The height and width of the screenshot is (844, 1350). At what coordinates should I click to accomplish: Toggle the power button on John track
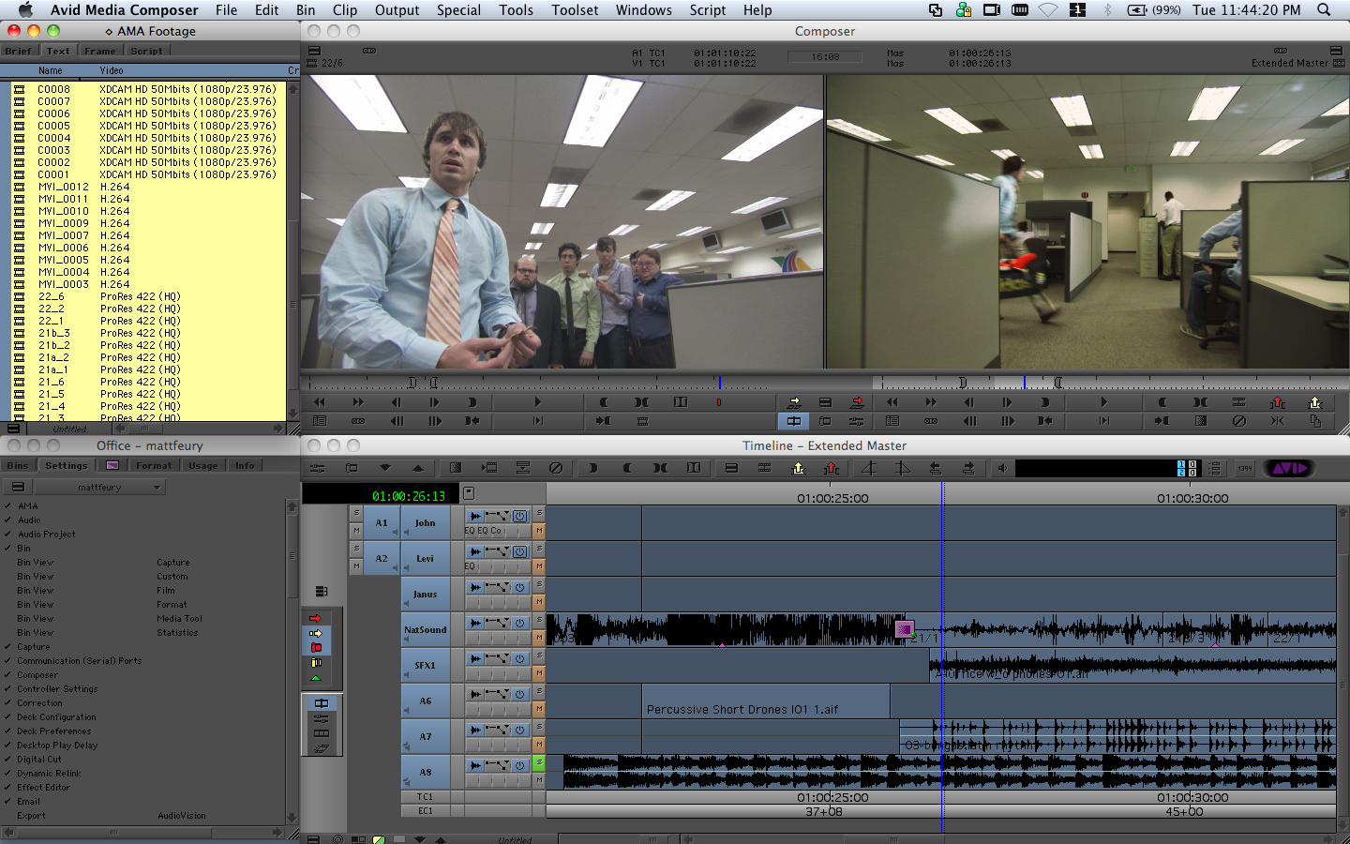(x=519, y=516)
